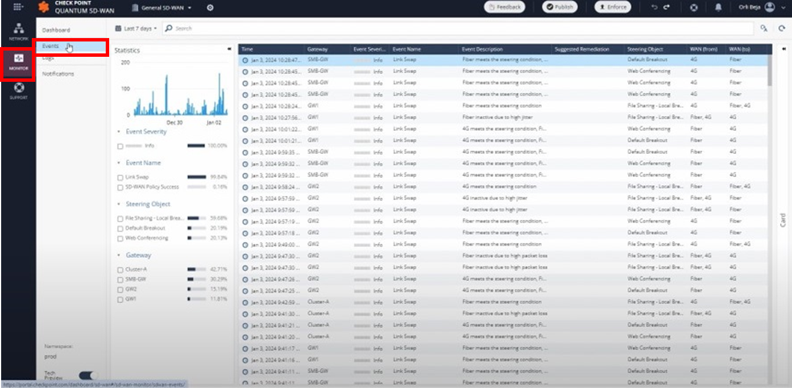Collapse the Gateway filter section
Image resolution: width=792 pixels, height=388 pixels.
(x=119, y=256)
